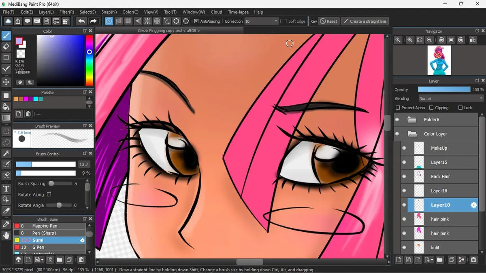
Task: Zoom in using Navigator magnifier plus
Action: click(410, 40)
